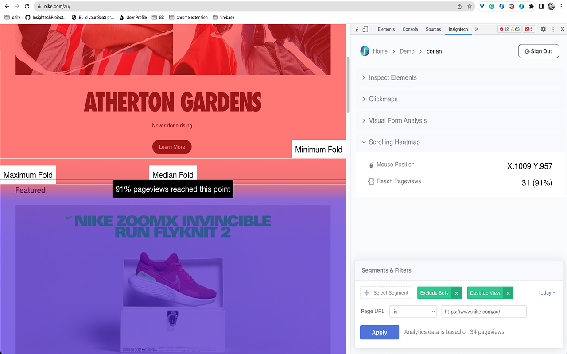Collapse the Scrolling Heatmap section
Screen dimensions: 567x354
pyautogui.click(x=461, y=142)
